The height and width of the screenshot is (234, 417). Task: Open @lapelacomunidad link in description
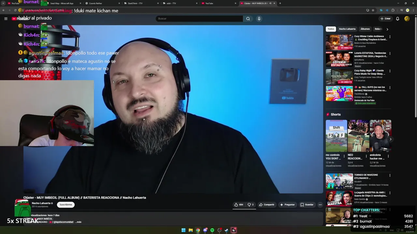pyautogui.click(x=61, y=222)
